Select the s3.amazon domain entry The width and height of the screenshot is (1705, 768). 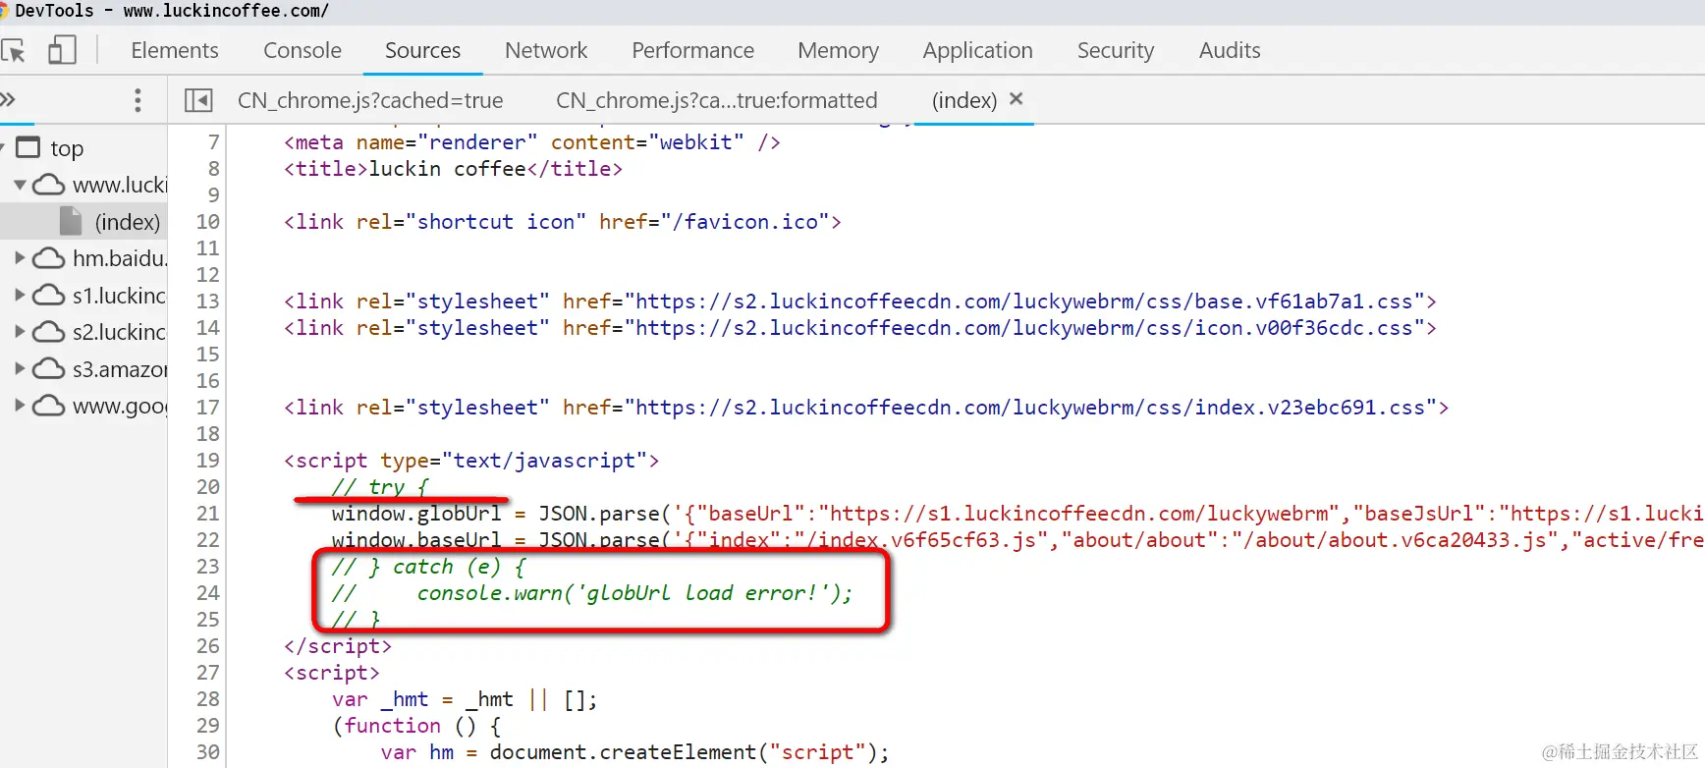[x=119, y=369]
